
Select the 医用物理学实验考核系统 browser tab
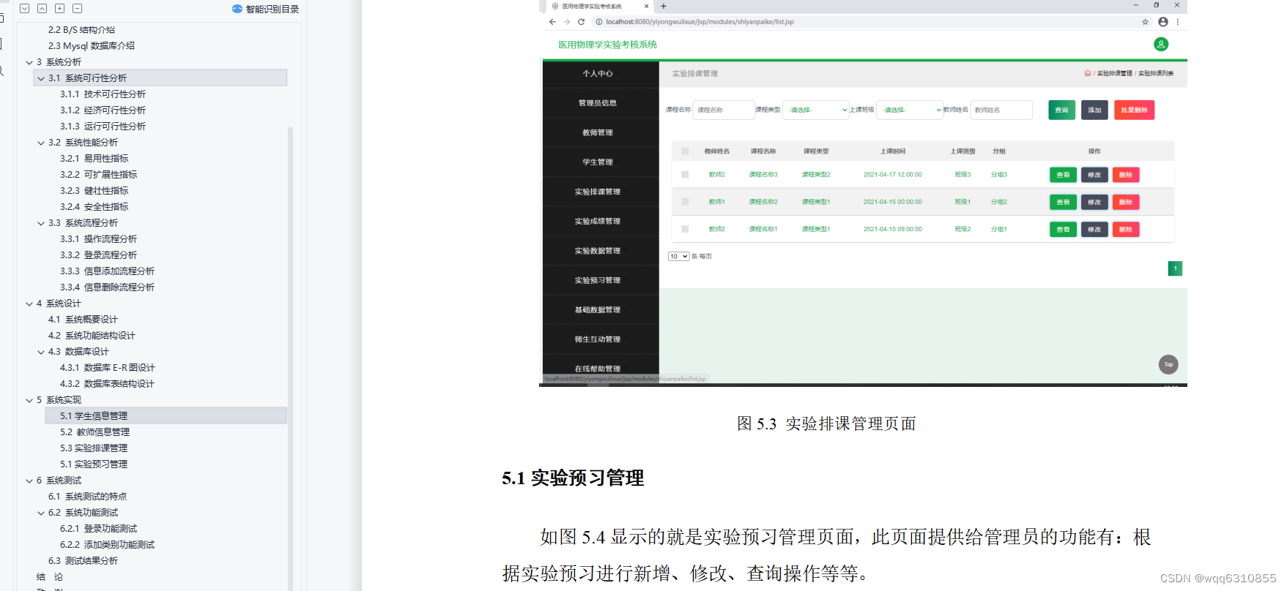pyautogui.click(x=598, y=6)
